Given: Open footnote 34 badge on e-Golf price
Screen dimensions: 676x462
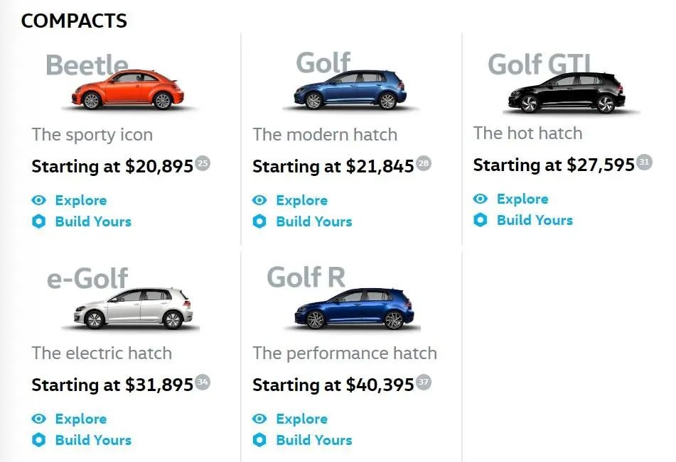Looking at the screenshot, I should coord(203,382).
